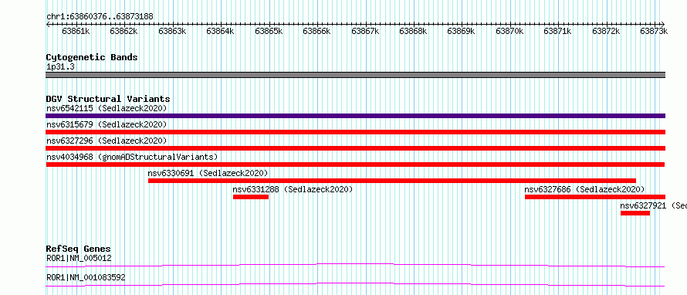Click the ROR1|NM_001083592 transcript label

[86, 278]
